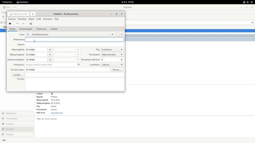Open the Luokittelu dropdown showing Julkinen
Viewport: 255px width, 143px height.
point(112,64)
